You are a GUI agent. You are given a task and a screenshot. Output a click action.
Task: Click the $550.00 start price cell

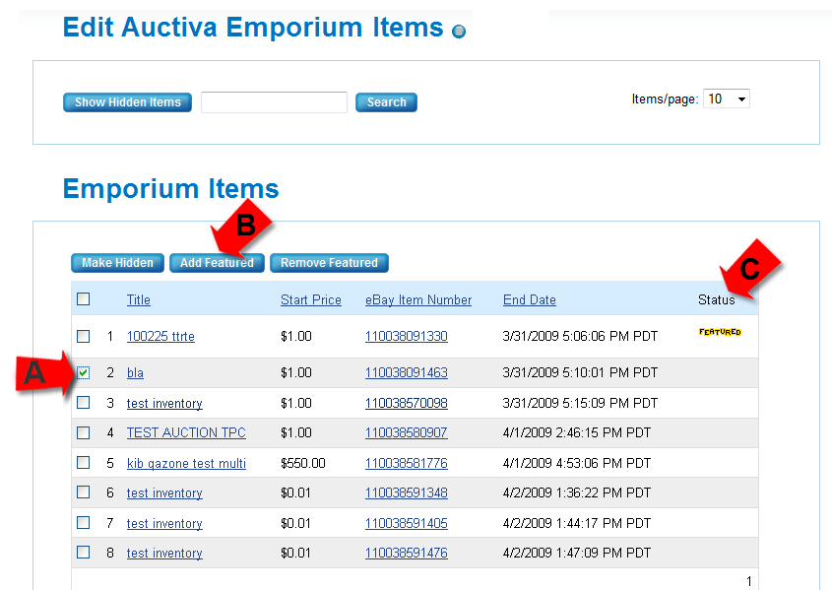[303, 463]
